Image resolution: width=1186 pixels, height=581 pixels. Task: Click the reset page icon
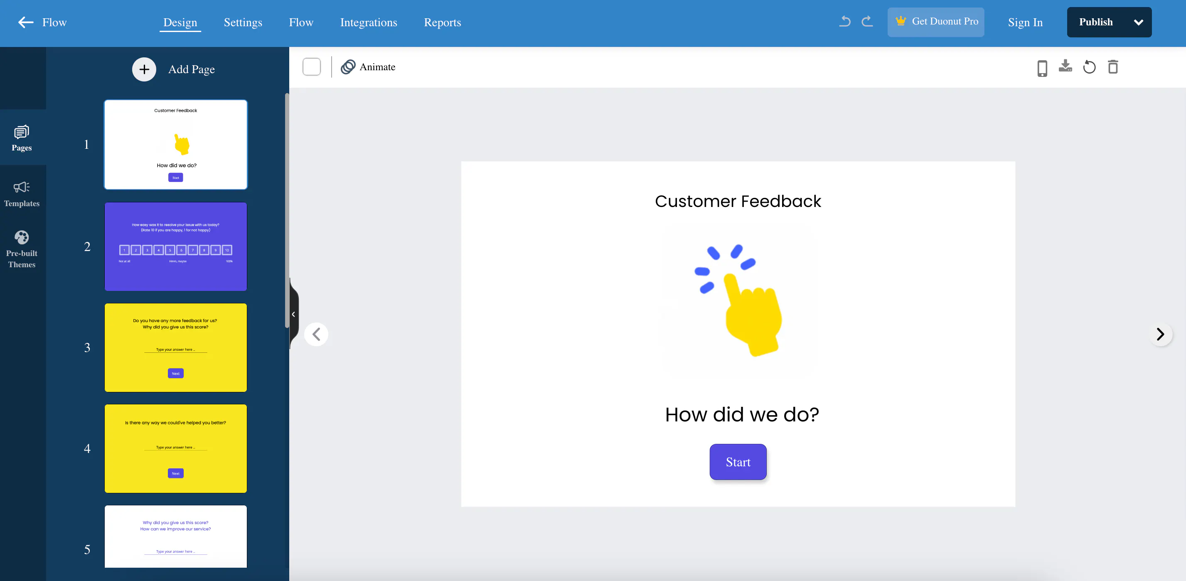coord(1089,67)
